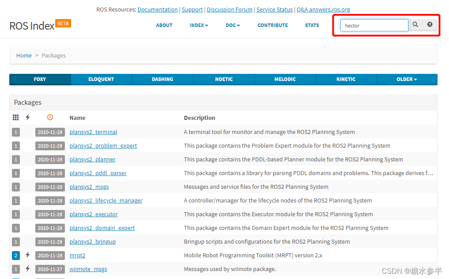Expand the INDEX dropdown menu

(199, 25)
